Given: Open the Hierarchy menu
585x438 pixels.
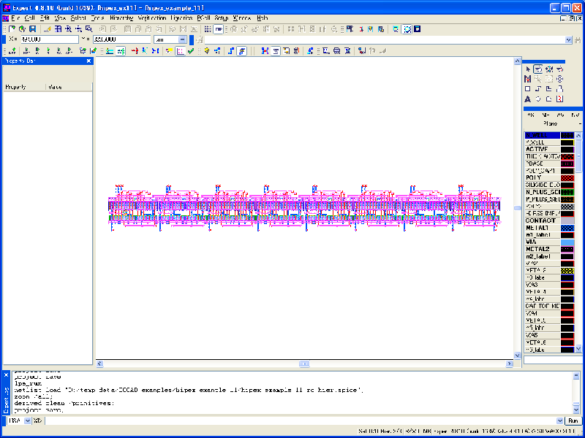Looking at the screenshot, I should pyautogui.click(x=121, y=17).
